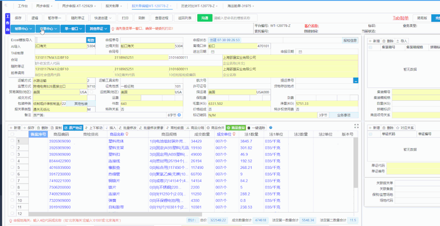This screenshot has width=440, height=226.
Task: Click 商检前置 in goods toolbar
Action: 175,128
